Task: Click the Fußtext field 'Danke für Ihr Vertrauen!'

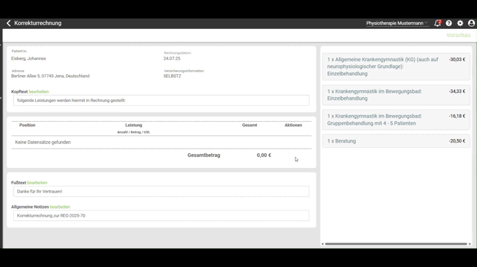Action: point(161,191)
